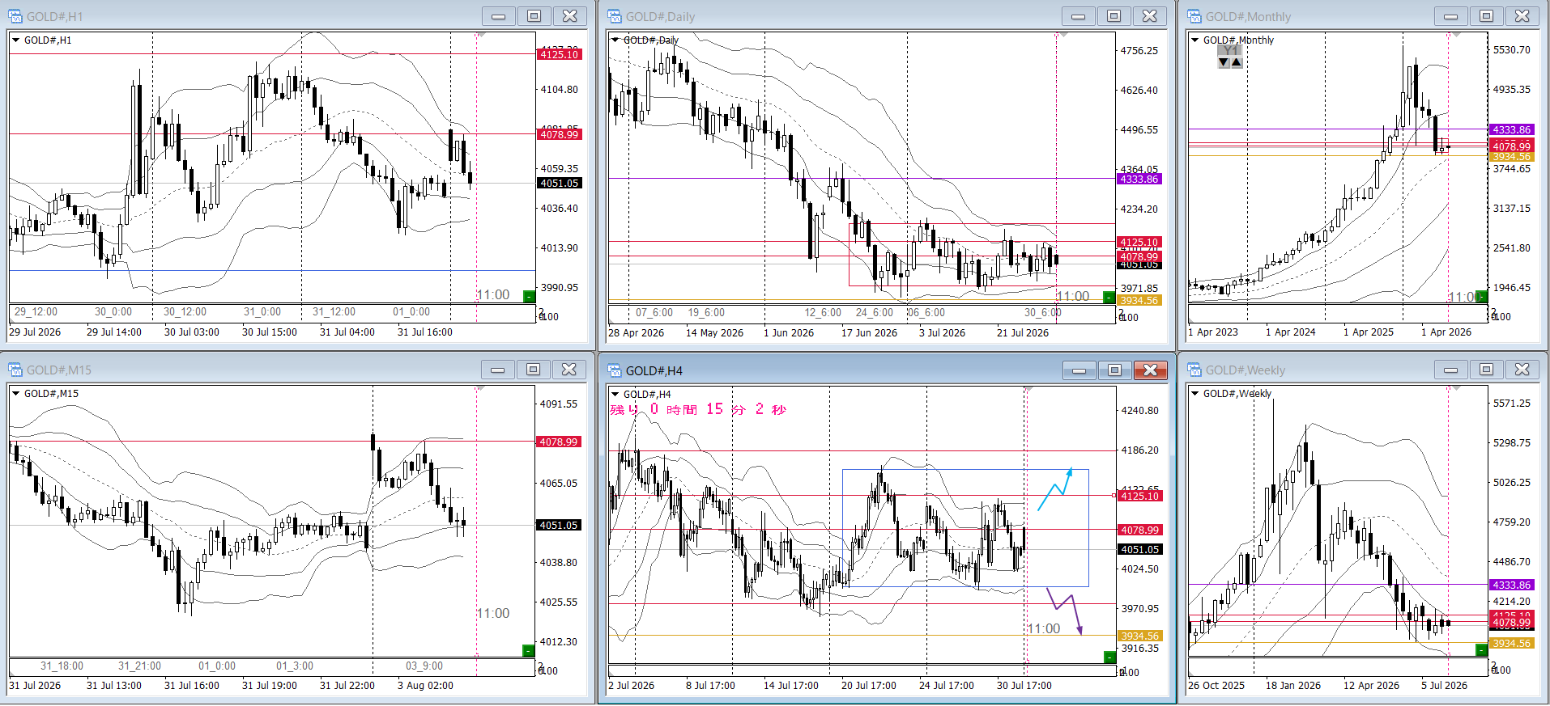This screenshot has height=706, width=1550.
Task: Click the black 4051.05 price label in H1 chart
Action: click(560, 184)
